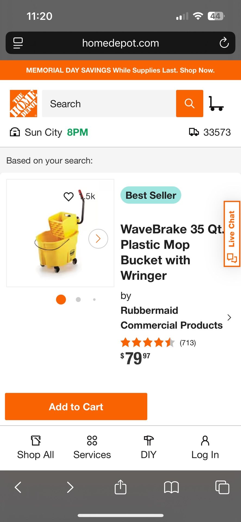241x522 pixels.
Task: Favorite the mop bucket with heart
Action: tap(68, 196)
